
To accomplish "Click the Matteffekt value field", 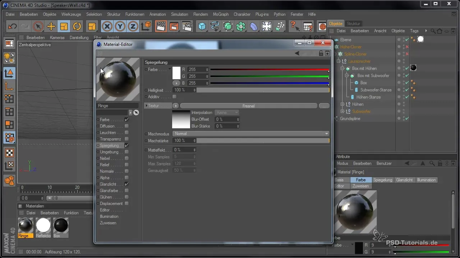I will coord(184,150).
